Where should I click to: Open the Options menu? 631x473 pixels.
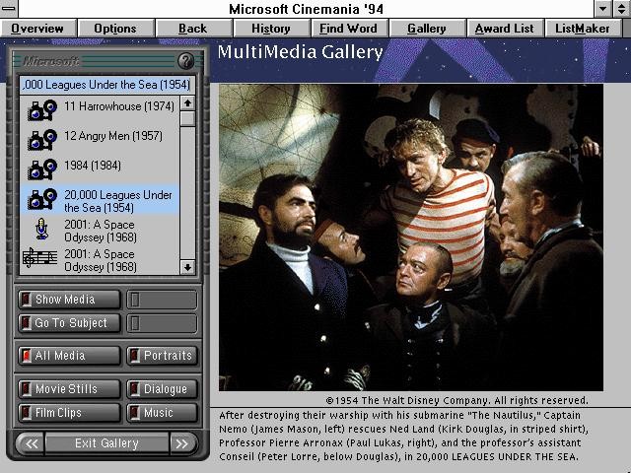click(115, 29)
